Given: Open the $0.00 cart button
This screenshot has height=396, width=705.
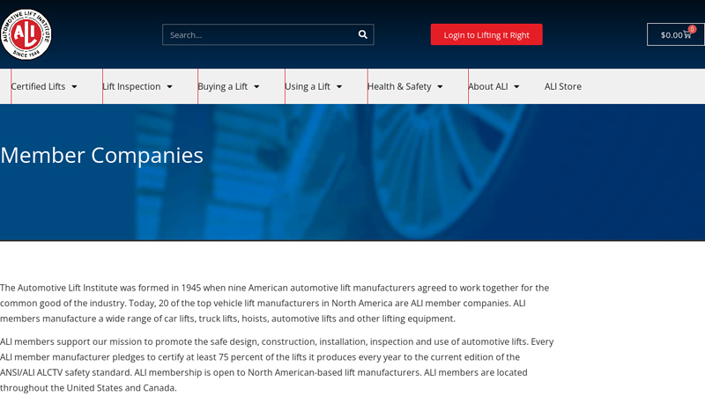Looking at the screenshot, I should pos(675,34).
